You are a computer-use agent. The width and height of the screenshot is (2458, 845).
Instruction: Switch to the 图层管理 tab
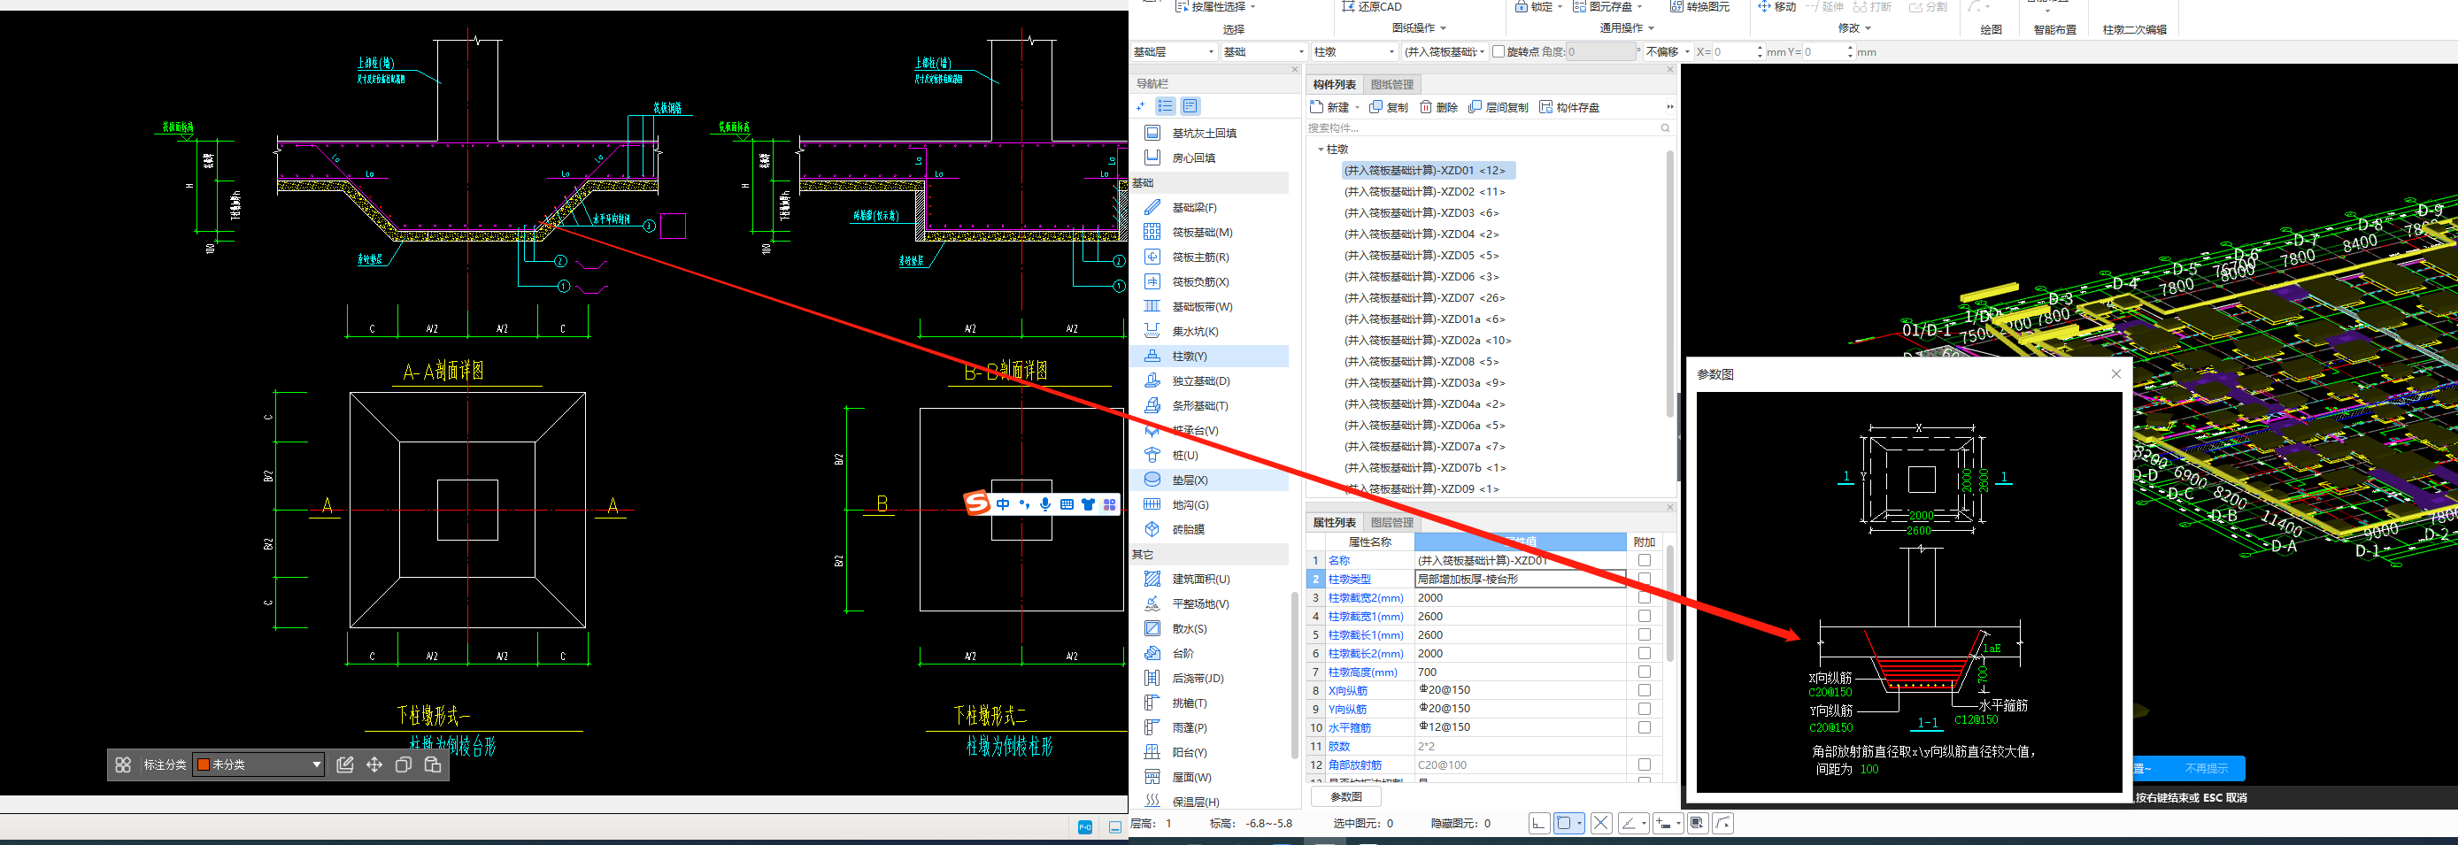[x=1392, y=523]
